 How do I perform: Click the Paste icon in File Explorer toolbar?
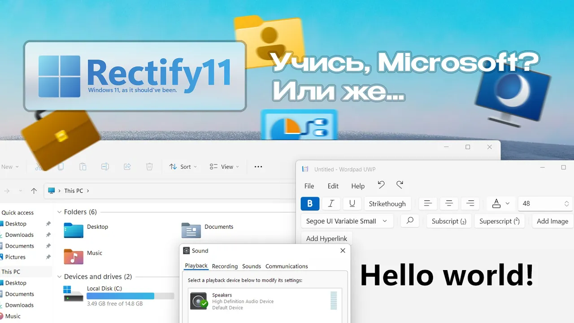click(x=83, y=166)
